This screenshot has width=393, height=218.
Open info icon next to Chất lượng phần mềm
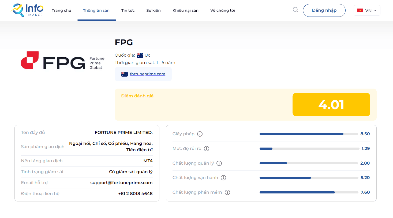tap(227, 192)
